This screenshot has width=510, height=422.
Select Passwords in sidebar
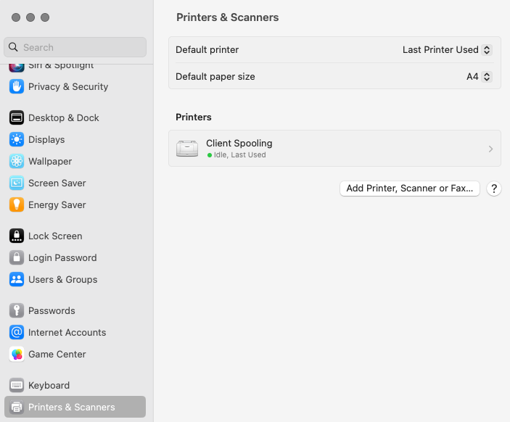(x=52, y=310)
